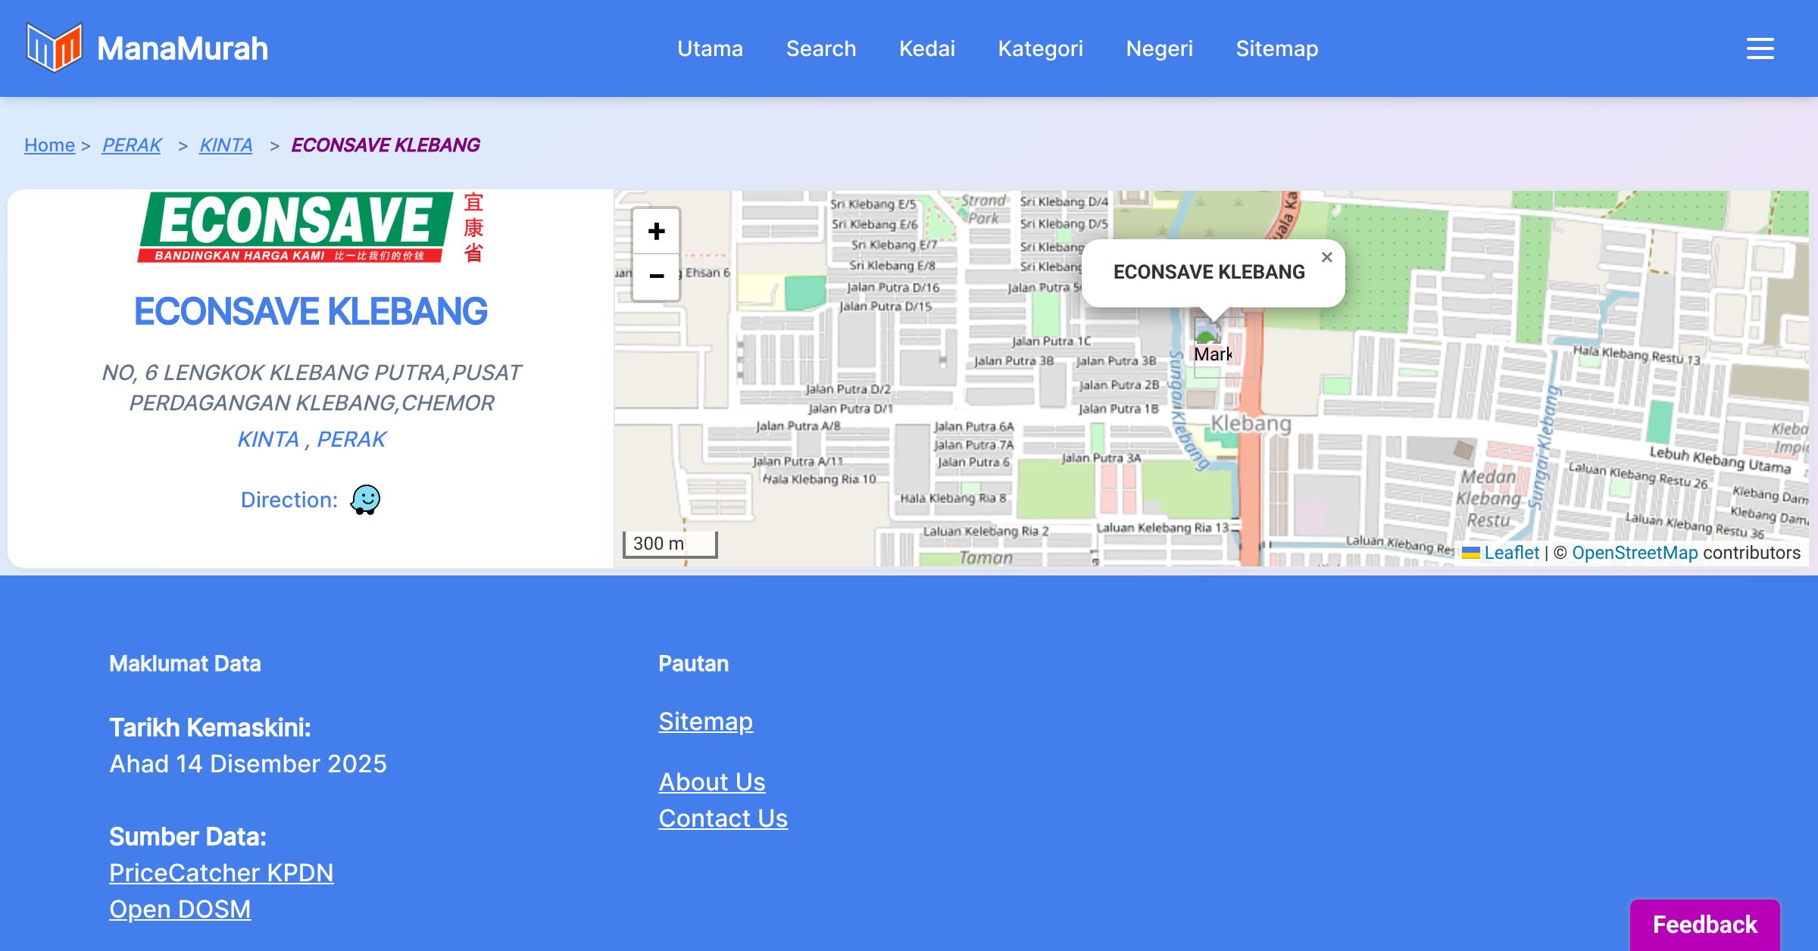Open the Negeri navigation item
The height and width of the screenshot is (951, 1818).
[1159, 48]
